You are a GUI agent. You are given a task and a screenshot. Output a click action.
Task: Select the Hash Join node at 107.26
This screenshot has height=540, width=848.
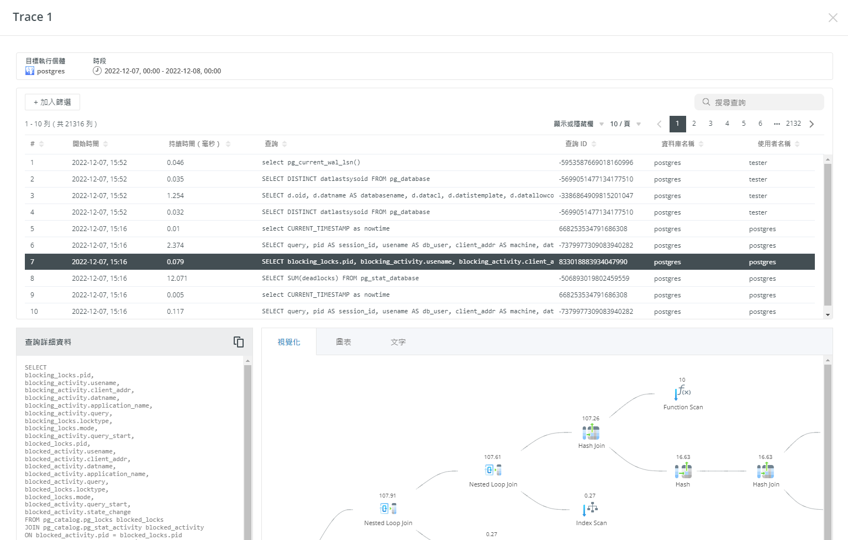[x=591, y=432]
